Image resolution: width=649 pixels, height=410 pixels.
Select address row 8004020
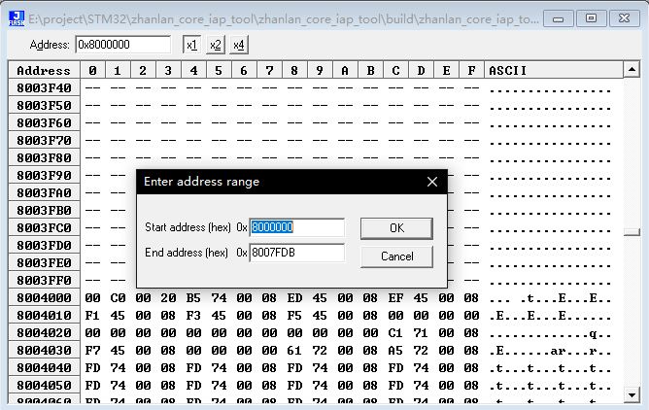[x=44, y=333]
